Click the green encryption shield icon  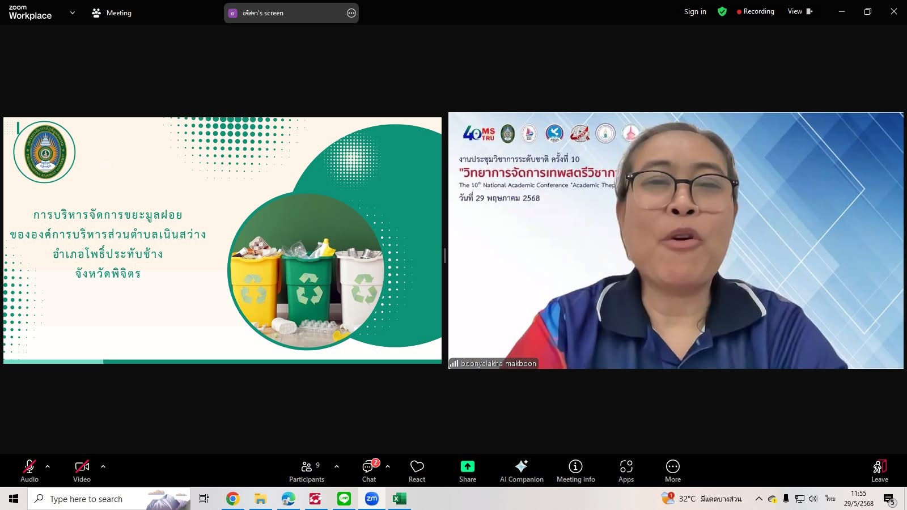click(722, 11)
